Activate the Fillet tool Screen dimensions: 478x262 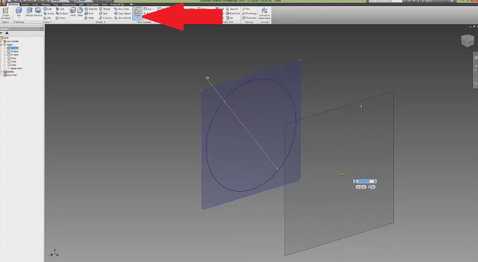80,12
